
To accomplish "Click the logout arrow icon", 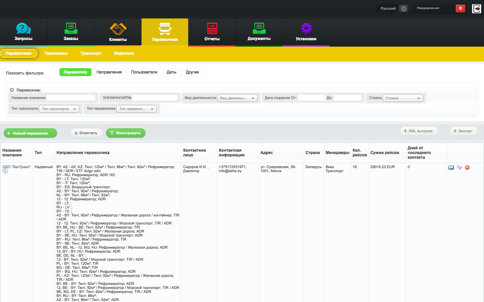I will 476,8.
